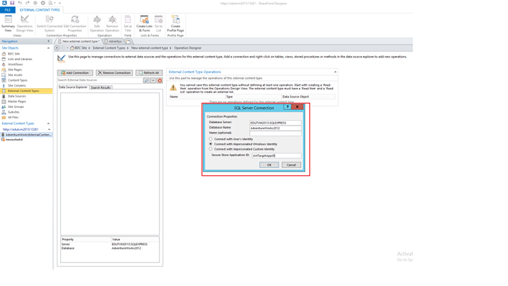Image resolution: width=508 pixels, height=286 pixels.
Task: Click in Database Server field
Action: tap(275, 123)
